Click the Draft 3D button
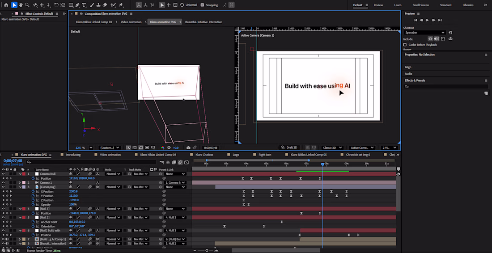The width and height of the screenshot is (492, 253). point(289,148)
